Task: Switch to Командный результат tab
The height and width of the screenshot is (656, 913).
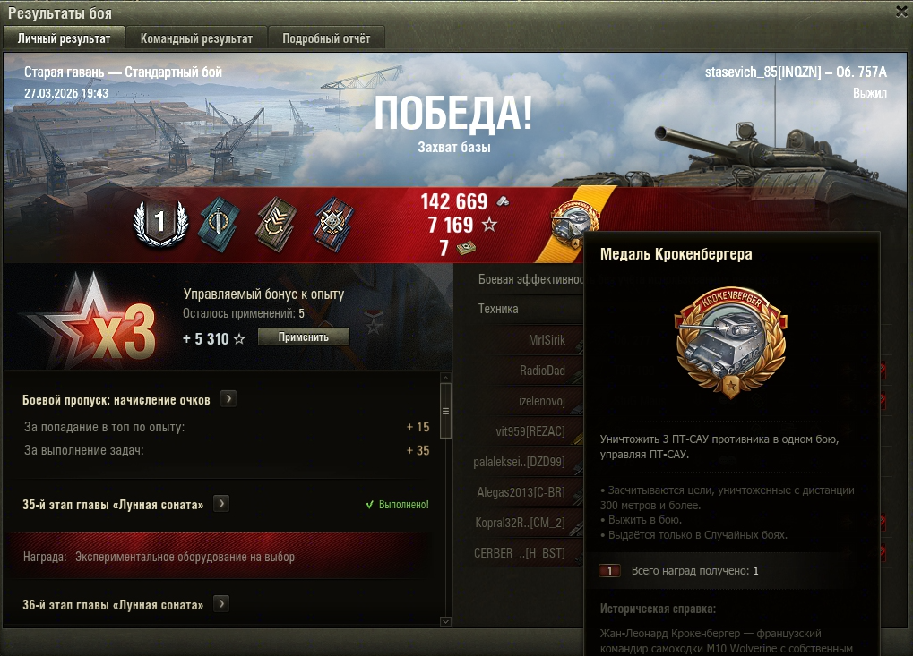Action: pos(197,38)
